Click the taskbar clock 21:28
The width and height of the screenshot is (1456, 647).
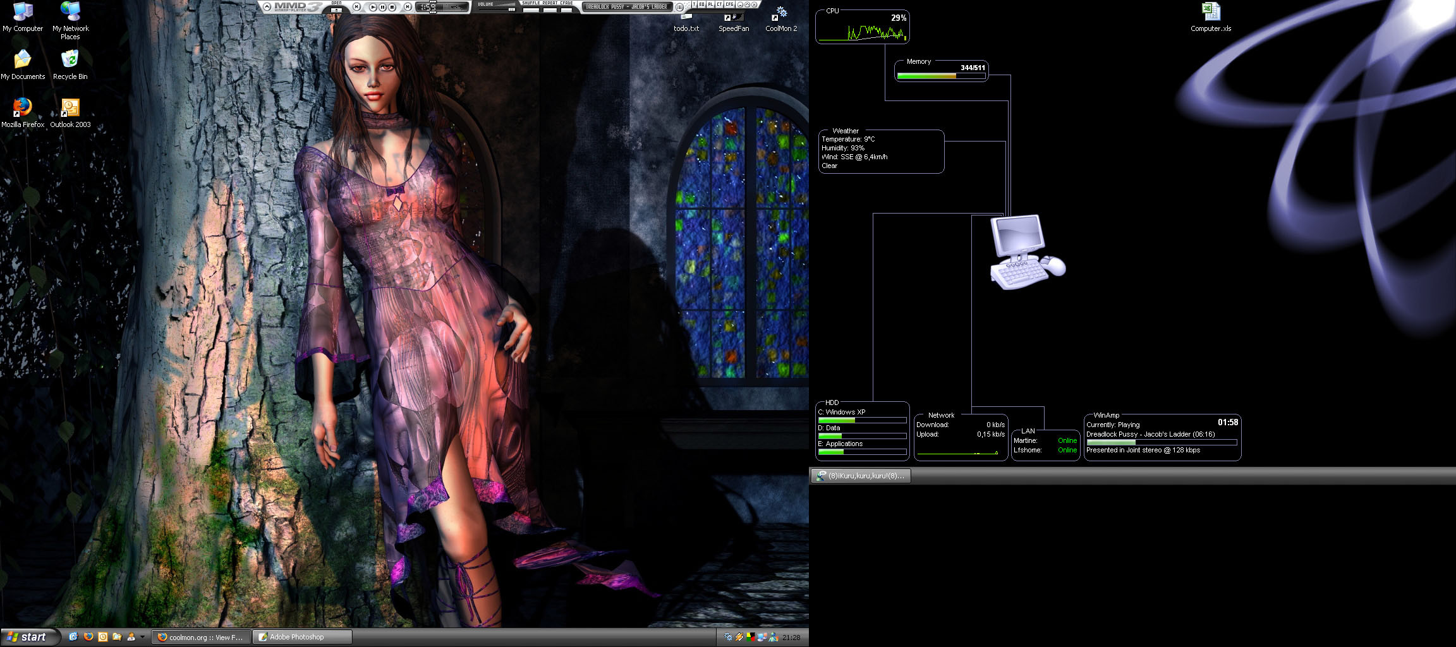(791, 638)
